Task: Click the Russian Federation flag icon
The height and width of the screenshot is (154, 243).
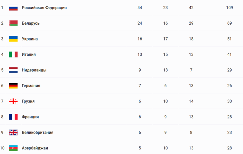Action: tap(13, 8)
